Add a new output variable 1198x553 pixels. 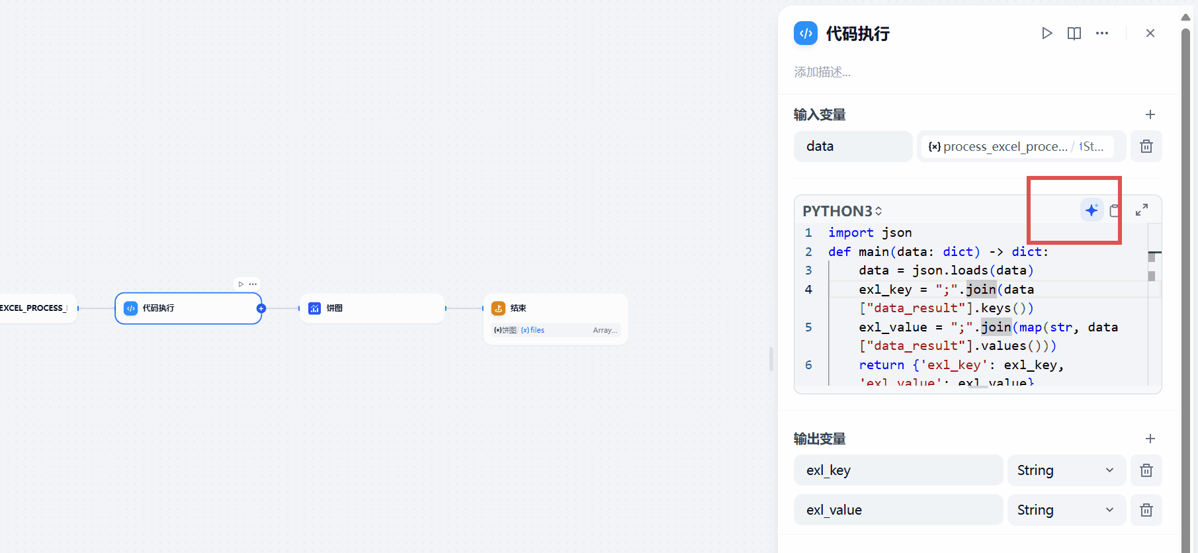1150,439
